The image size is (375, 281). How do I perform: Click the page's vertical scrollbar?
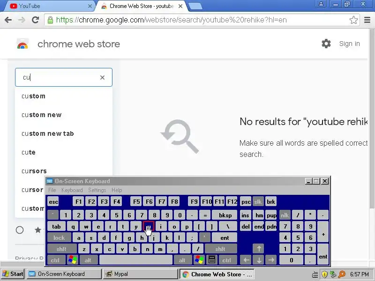(x=371, y=119)
